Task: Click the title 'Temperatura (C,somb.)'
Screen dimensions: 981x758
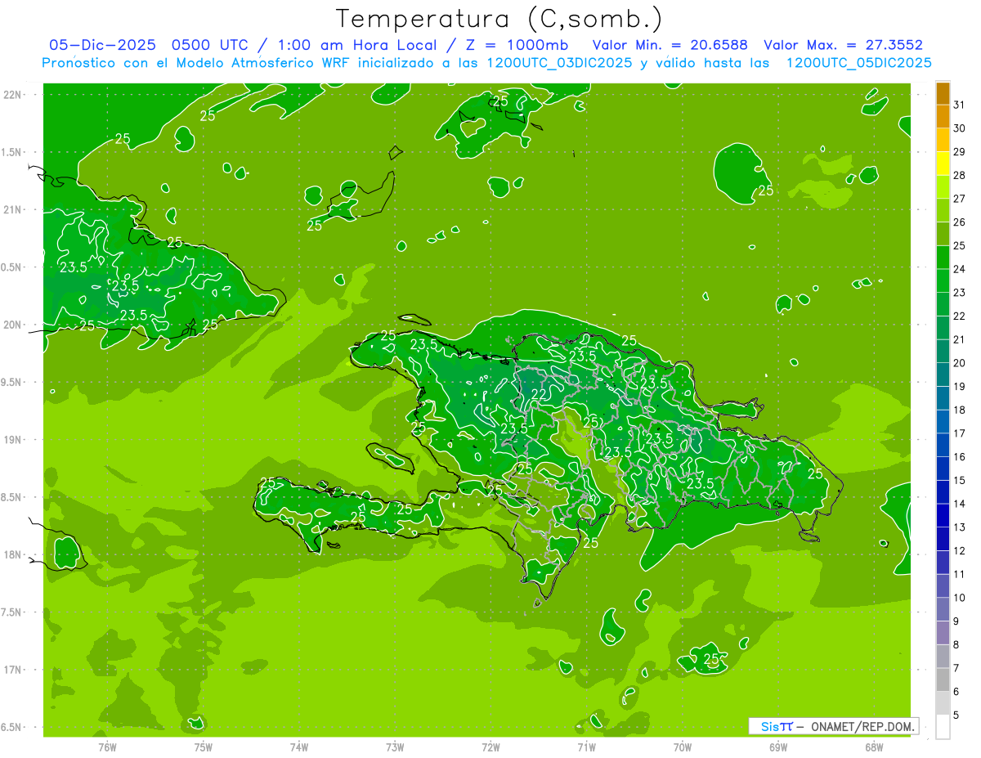Action: click(499, 19)
